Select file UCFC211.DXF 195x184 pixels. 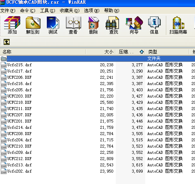20,109
